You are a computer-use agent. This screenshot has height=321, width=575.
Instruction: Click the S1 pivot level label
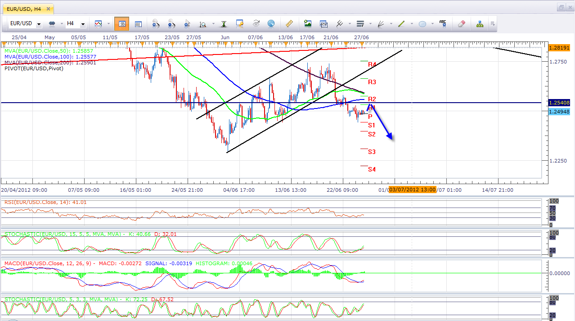click(x=372, y=125)
